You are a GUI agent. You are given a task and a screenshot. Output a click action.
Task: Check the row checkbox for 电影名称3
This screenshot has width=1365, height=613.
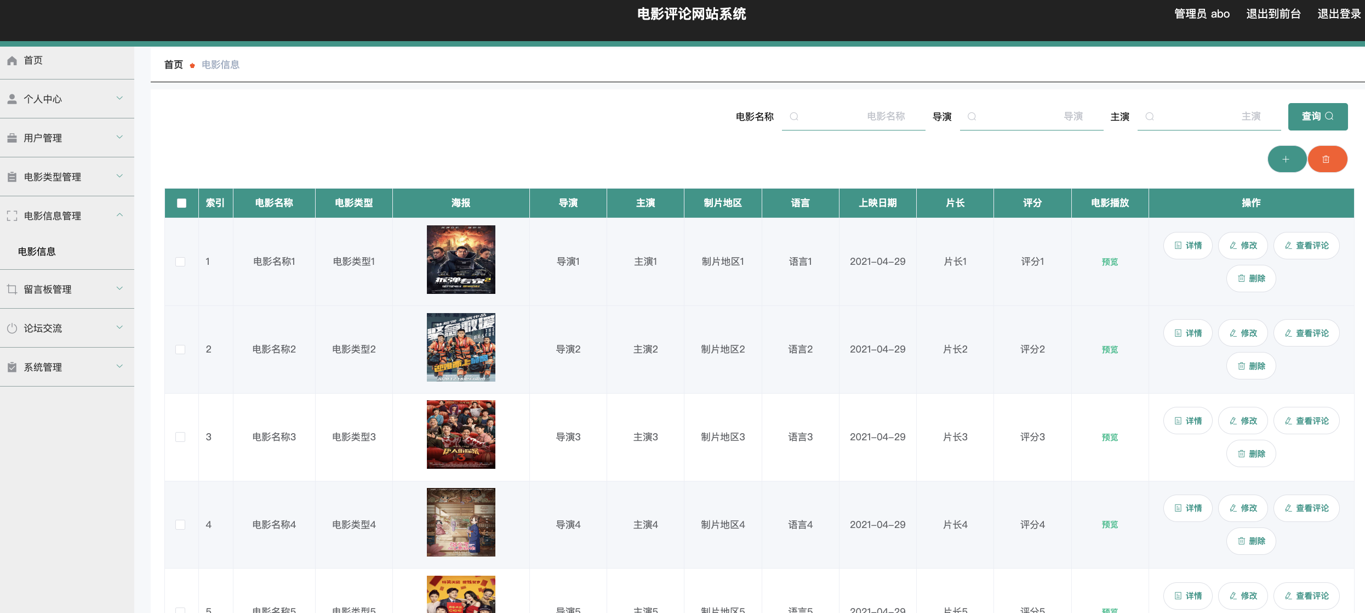(181, 437)
